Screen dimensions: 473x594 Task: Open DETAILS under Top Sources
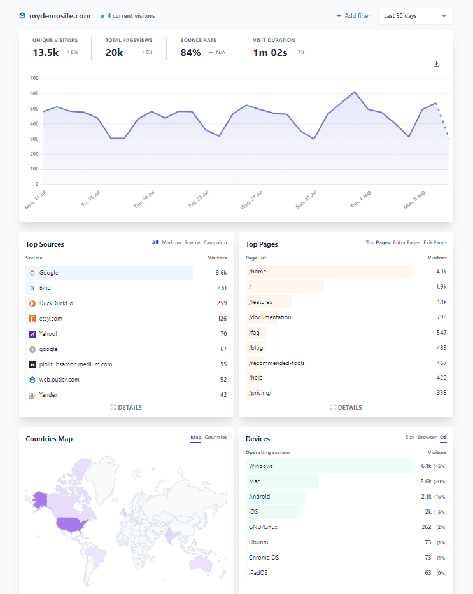point(126,407)
